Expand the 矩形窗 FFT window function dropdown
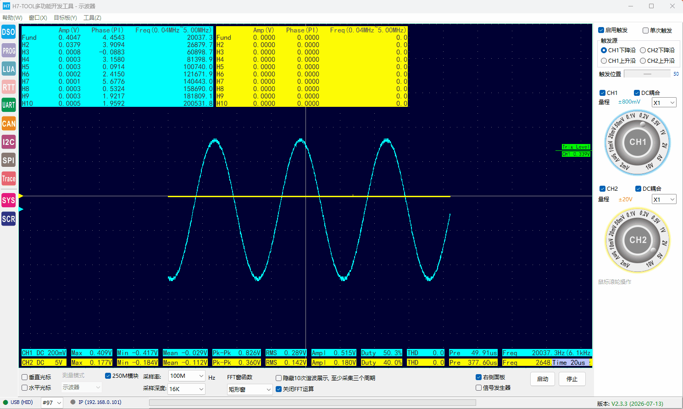This screenshot has width=683, height=409. click(x=250, y=389)
